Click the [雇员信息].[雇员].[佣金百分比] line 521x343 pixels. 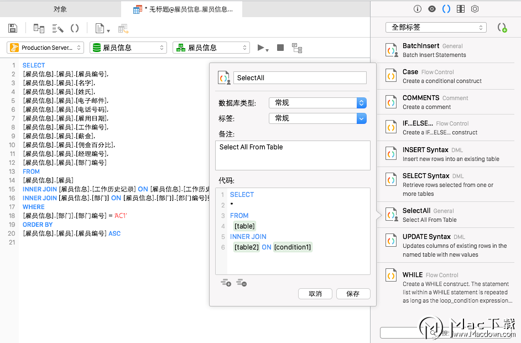click(69, 145)
